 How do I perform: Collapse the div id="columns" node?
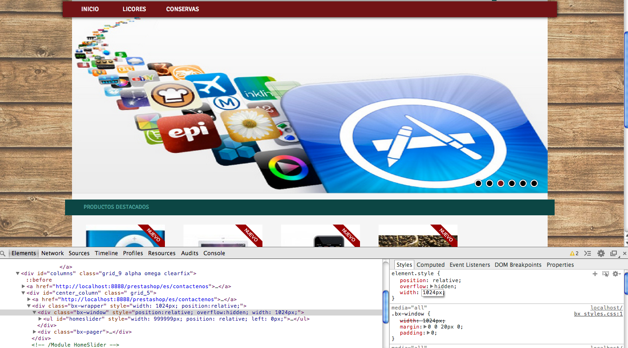(18, 274)
